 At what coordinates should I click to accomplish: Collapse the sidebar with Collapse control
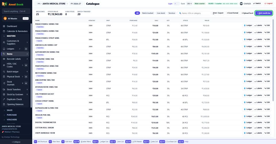coord(16,142)
